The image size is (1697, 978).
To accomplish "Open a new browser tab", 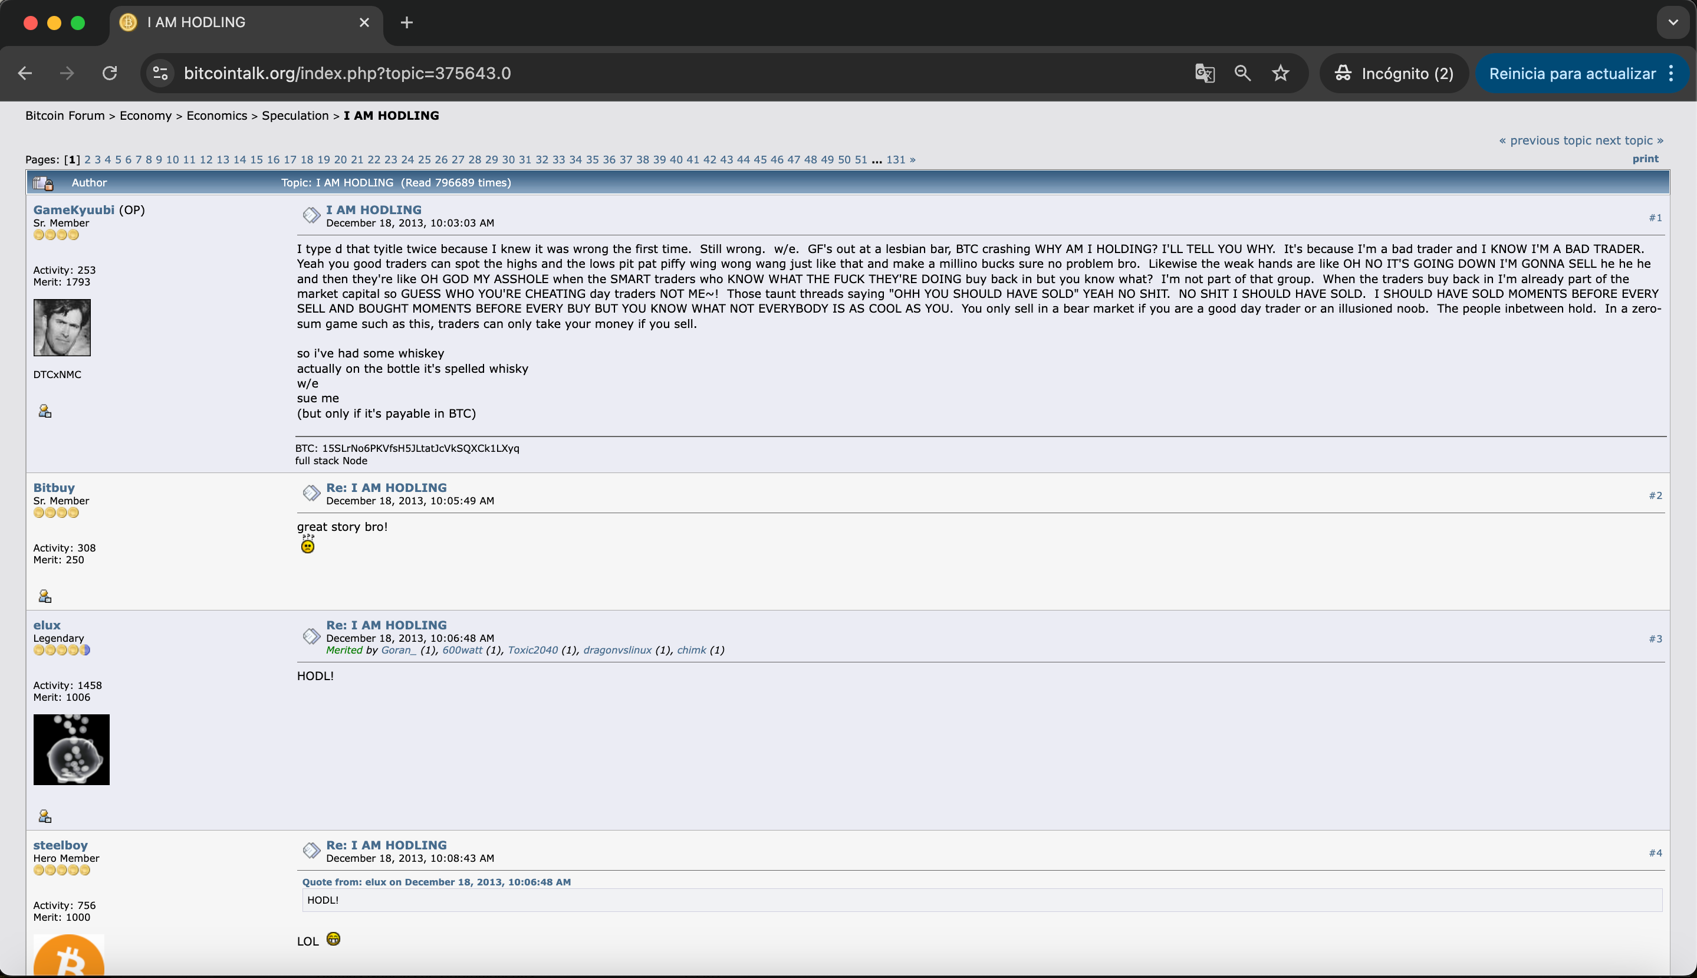I will (407, 22).
